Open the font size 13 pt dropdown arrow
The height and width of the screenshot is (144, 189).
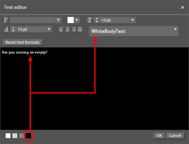pyautogui.click(x=133, y=20)
